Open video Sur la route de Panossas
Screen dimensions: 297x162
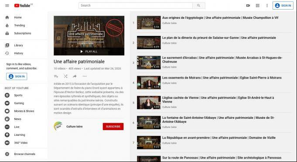[x=222, y=158]
